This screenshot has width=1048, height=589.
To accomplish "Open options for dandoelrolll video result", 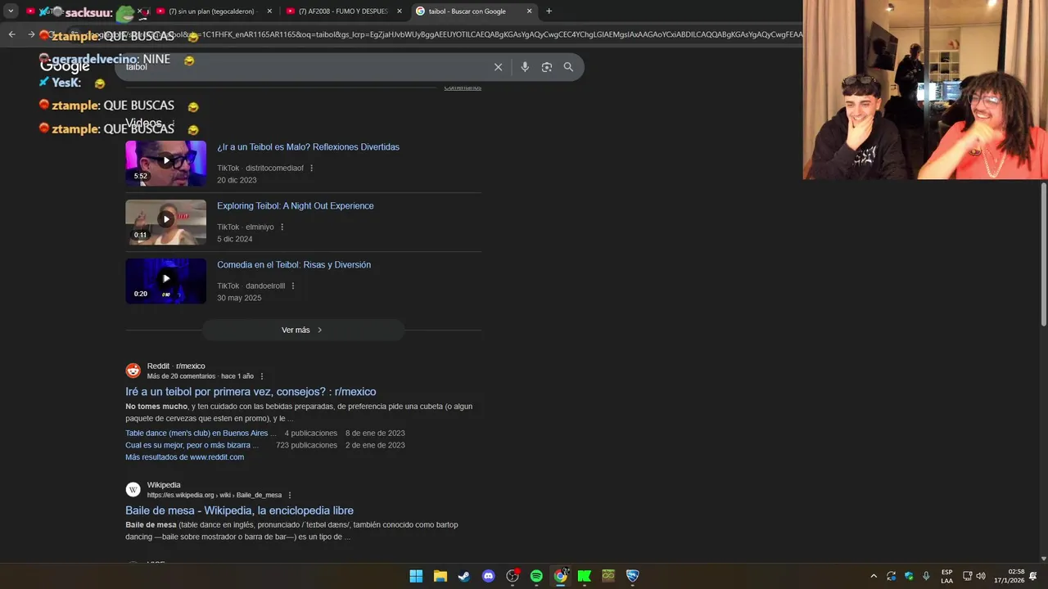I will click(x=292, y=286).
